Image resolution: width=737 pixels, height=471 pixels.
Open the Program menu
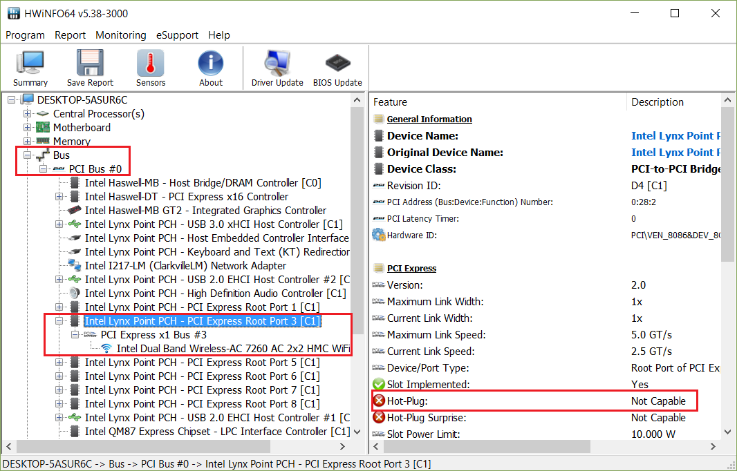[25, 35]
